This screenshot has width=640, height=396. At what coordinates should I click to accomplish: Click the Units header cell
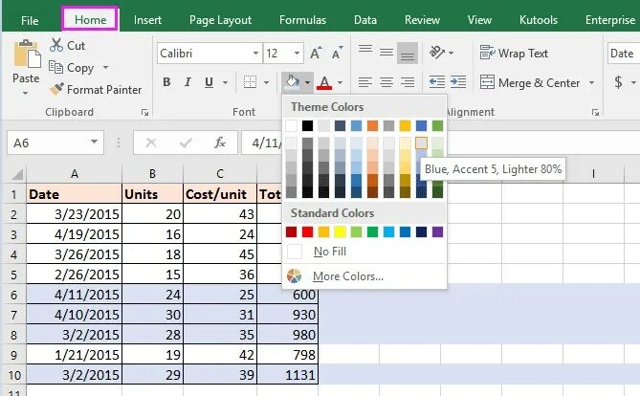point(153,194)
